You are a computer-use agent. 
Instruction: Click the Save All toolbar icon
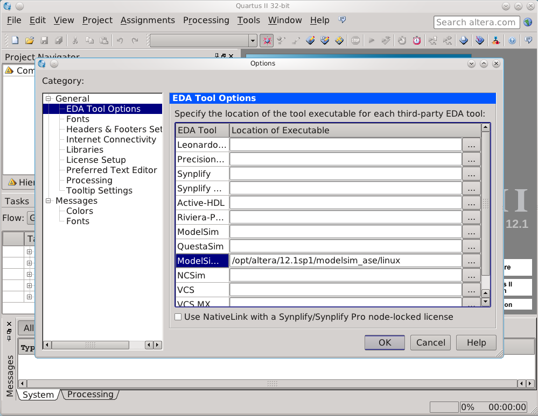click(59, 40)
